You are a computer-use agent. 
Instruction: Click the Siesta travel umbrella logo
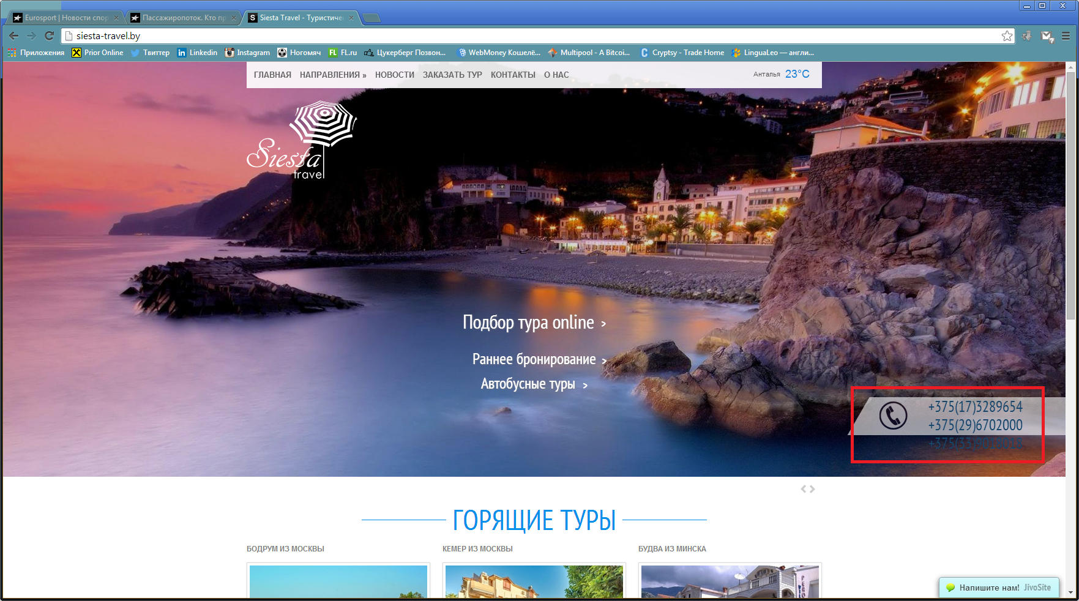[302, 140]
